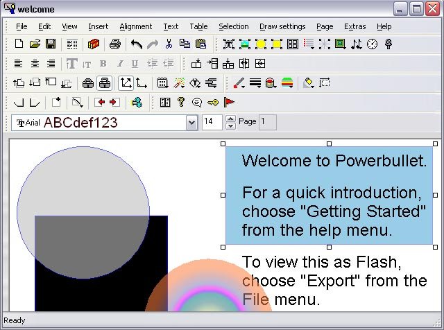Screen dimensions: 444x330
Task: Insert a new text box
Action: (228, 44)
